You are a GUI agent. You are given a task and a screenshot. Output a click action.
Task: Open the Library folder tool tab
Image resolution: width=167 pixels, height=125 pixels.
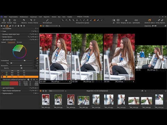pos(2,26)
